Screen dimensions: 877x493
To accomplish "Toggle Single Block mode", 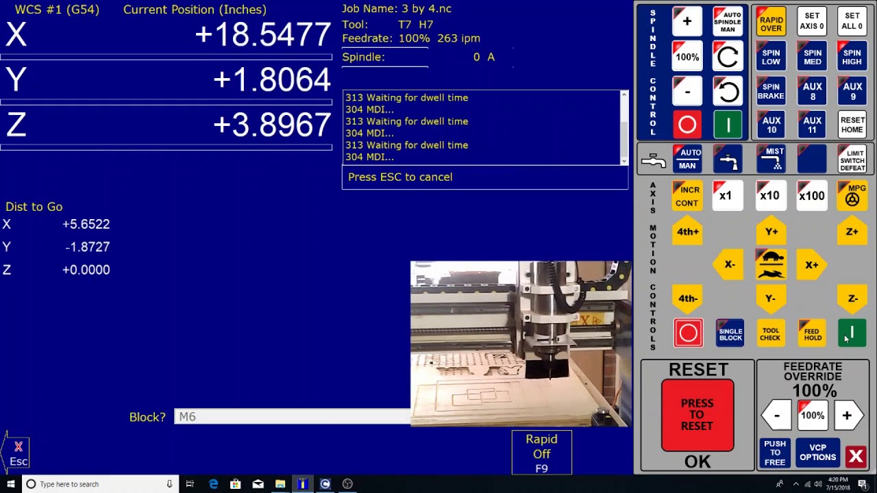I will click(x=730, y=333).
